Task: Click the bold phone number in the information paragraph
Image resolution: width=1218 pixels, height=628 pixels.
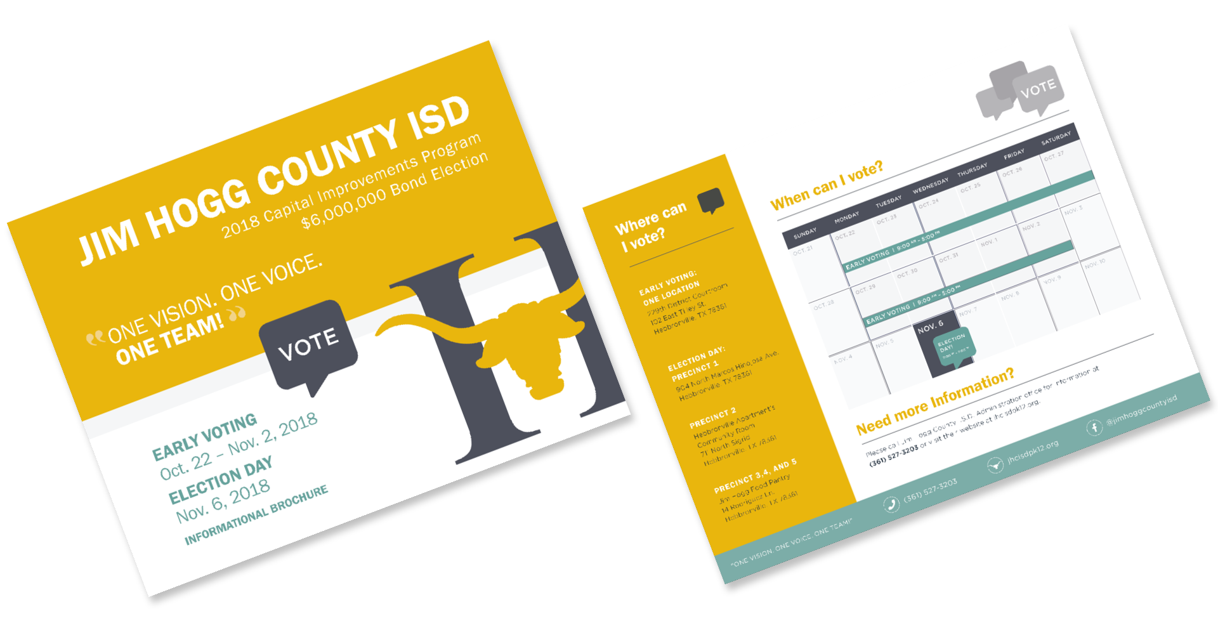Action: pos(894,457)
